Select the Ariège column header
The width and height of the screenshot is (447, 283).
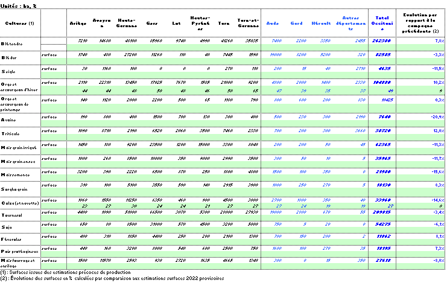tap(78, 23)
